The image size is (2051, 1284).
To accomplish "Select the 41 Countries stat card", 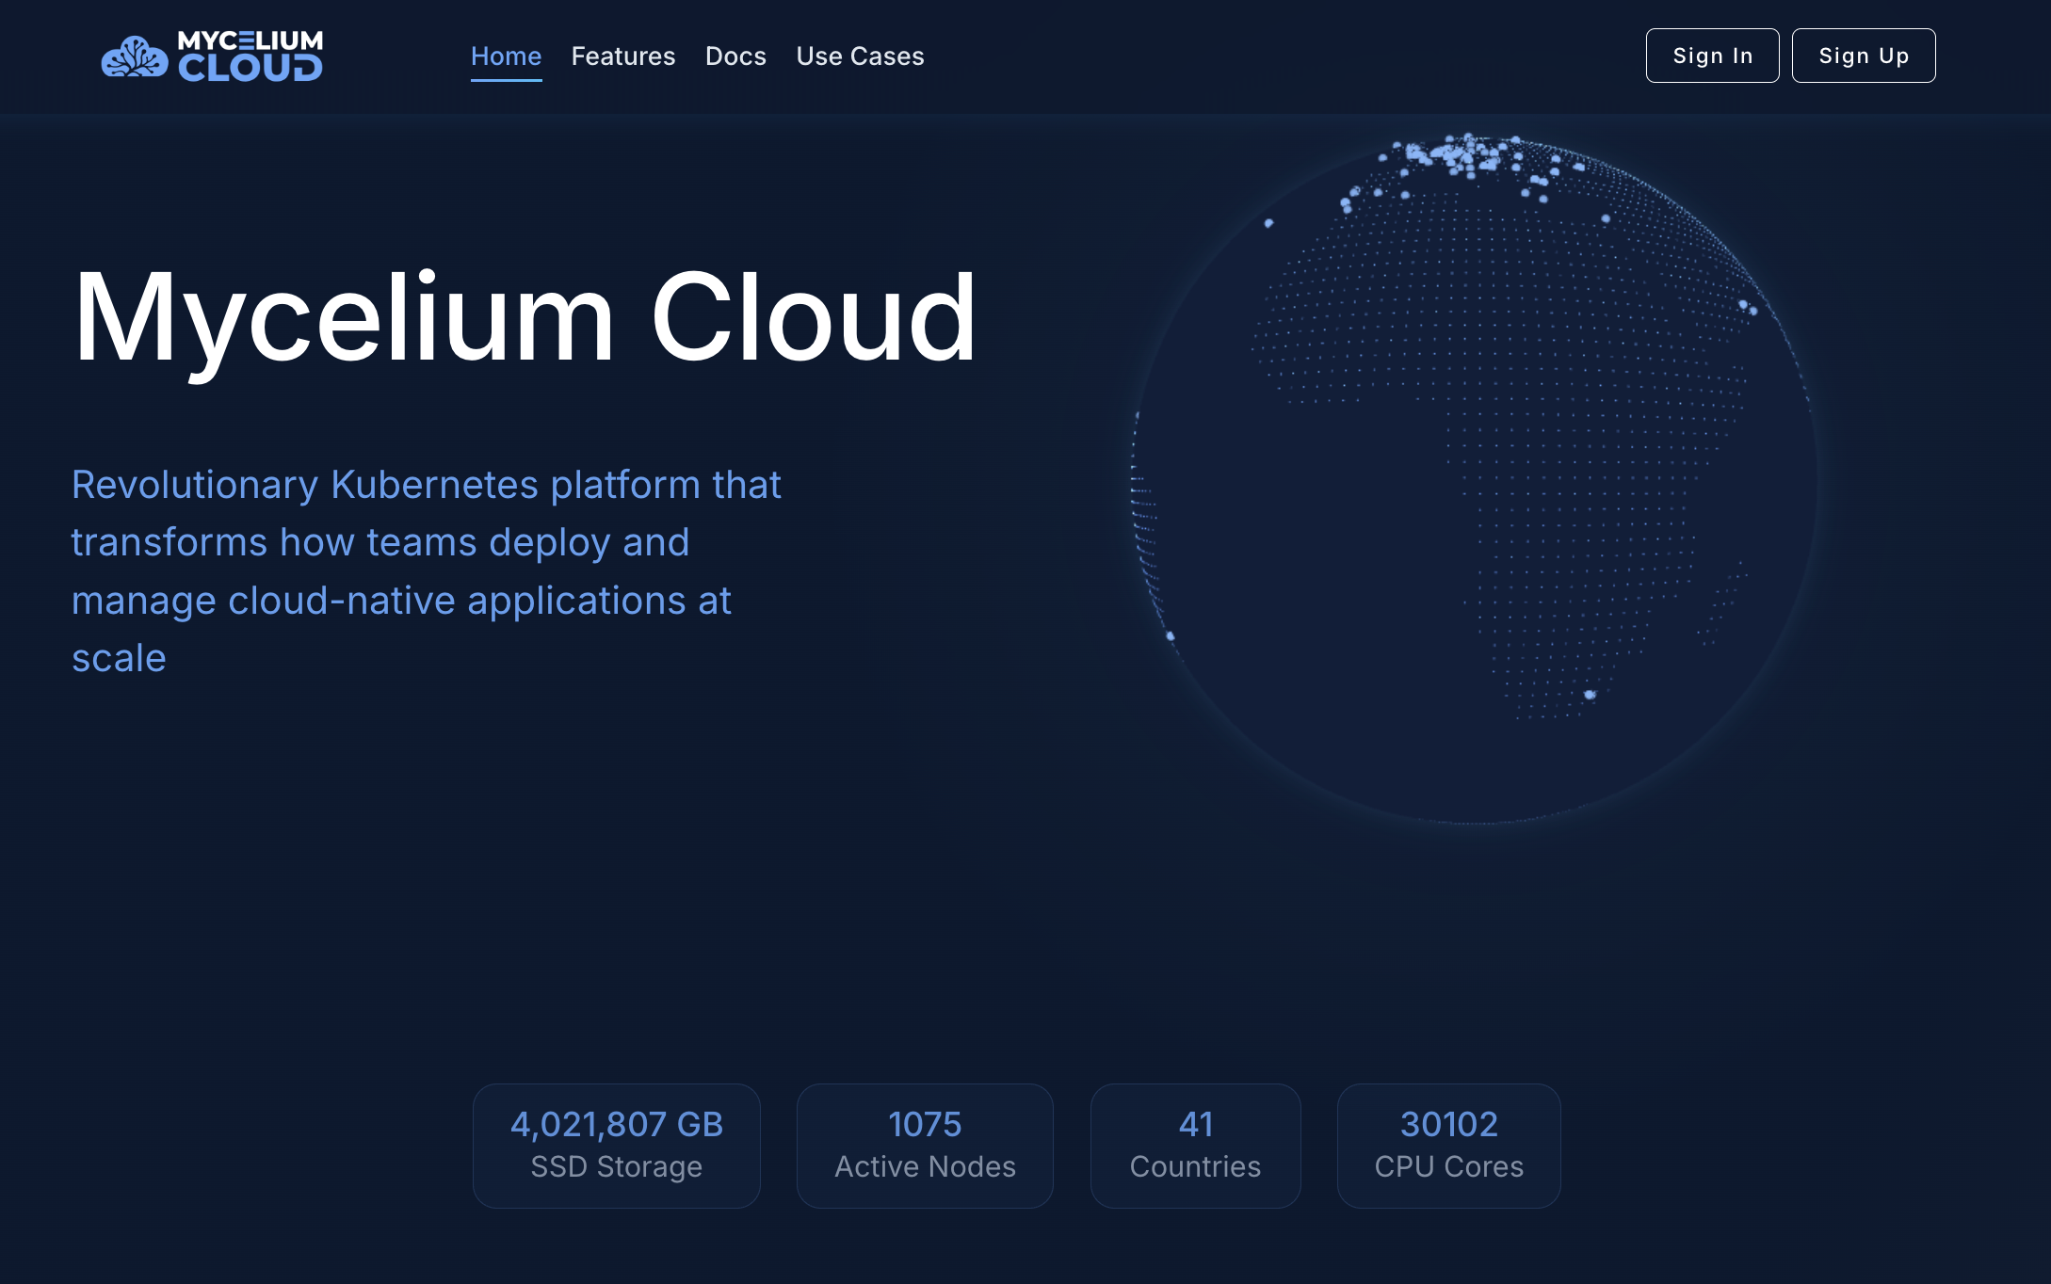I will [1195, 1145].
